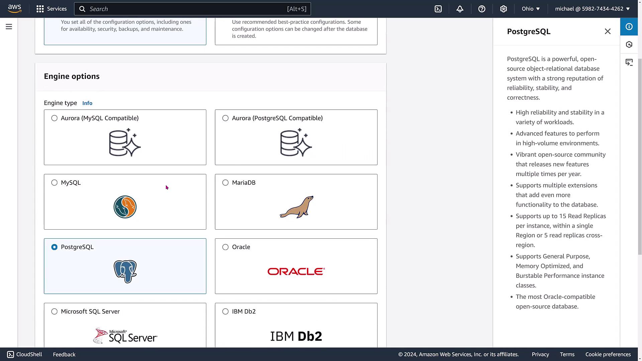The image size is (642, 361).
Task: Expand the Ohio region dropdown
Action: pos(531,9)
